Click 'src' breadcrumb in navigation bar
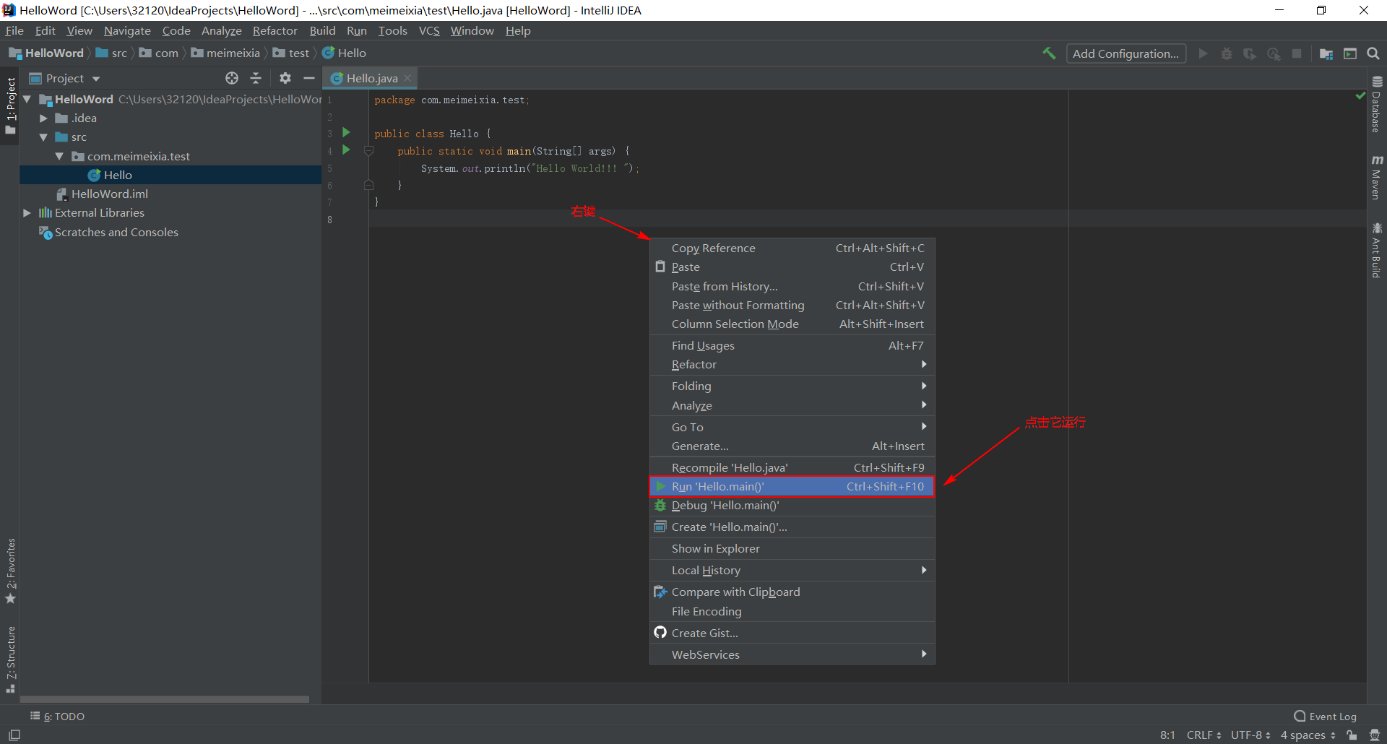This screenshot has height=744, width=1387. [111, 53]
